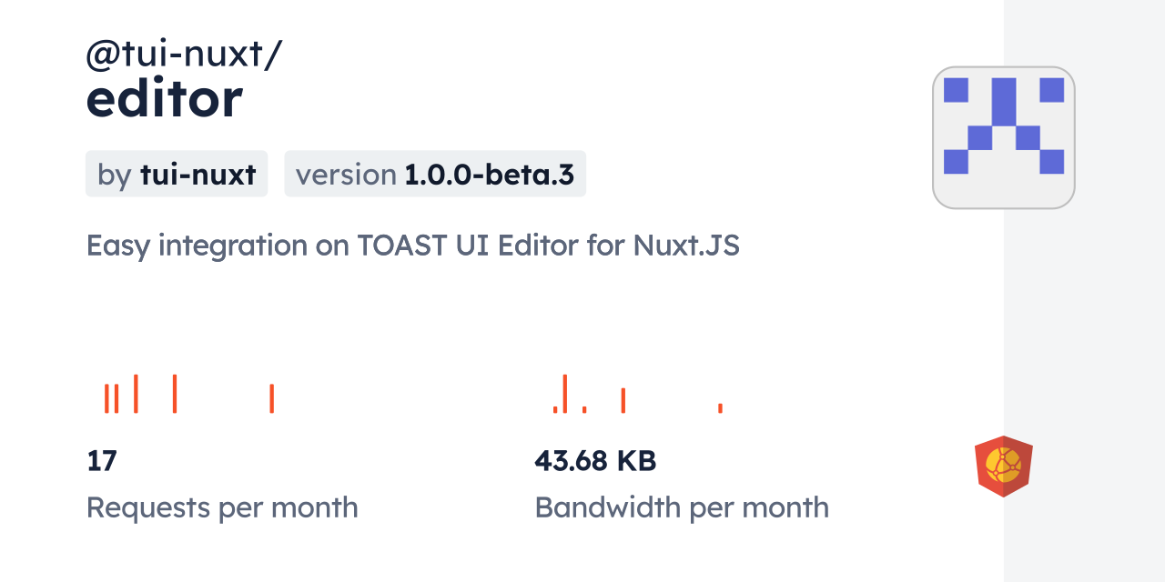Image resolution: width=1165 pixels, height=582 pixels.
Task: Open the @tui-nuxt/ scope text
Action: point(184,55)
